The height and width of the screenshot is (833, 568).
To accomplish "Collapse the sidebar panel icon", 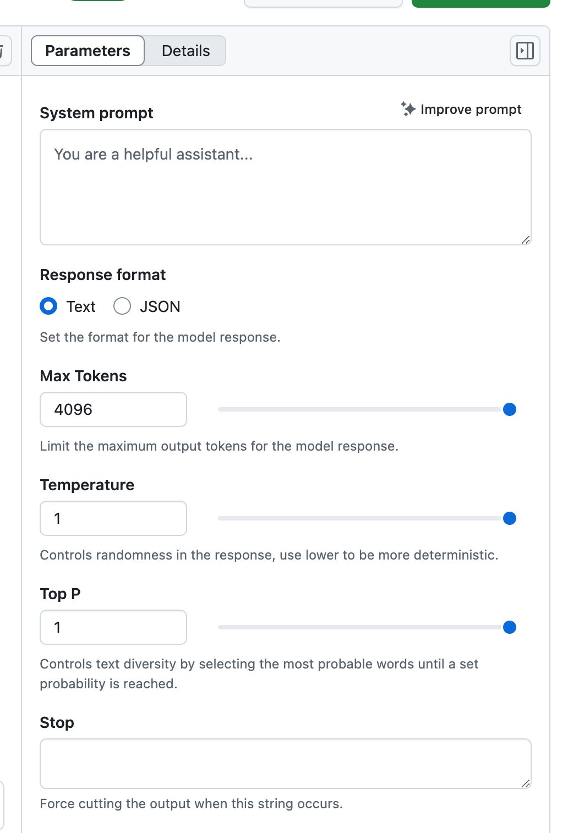I will (525, 51).
